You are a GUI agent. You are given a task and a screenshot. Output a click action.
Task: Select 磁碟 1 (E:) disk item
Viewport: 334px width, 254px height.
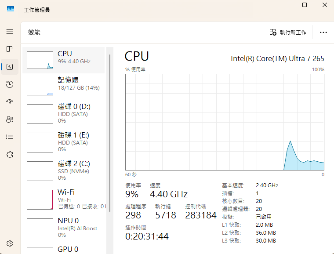click(x=63, y=142)
